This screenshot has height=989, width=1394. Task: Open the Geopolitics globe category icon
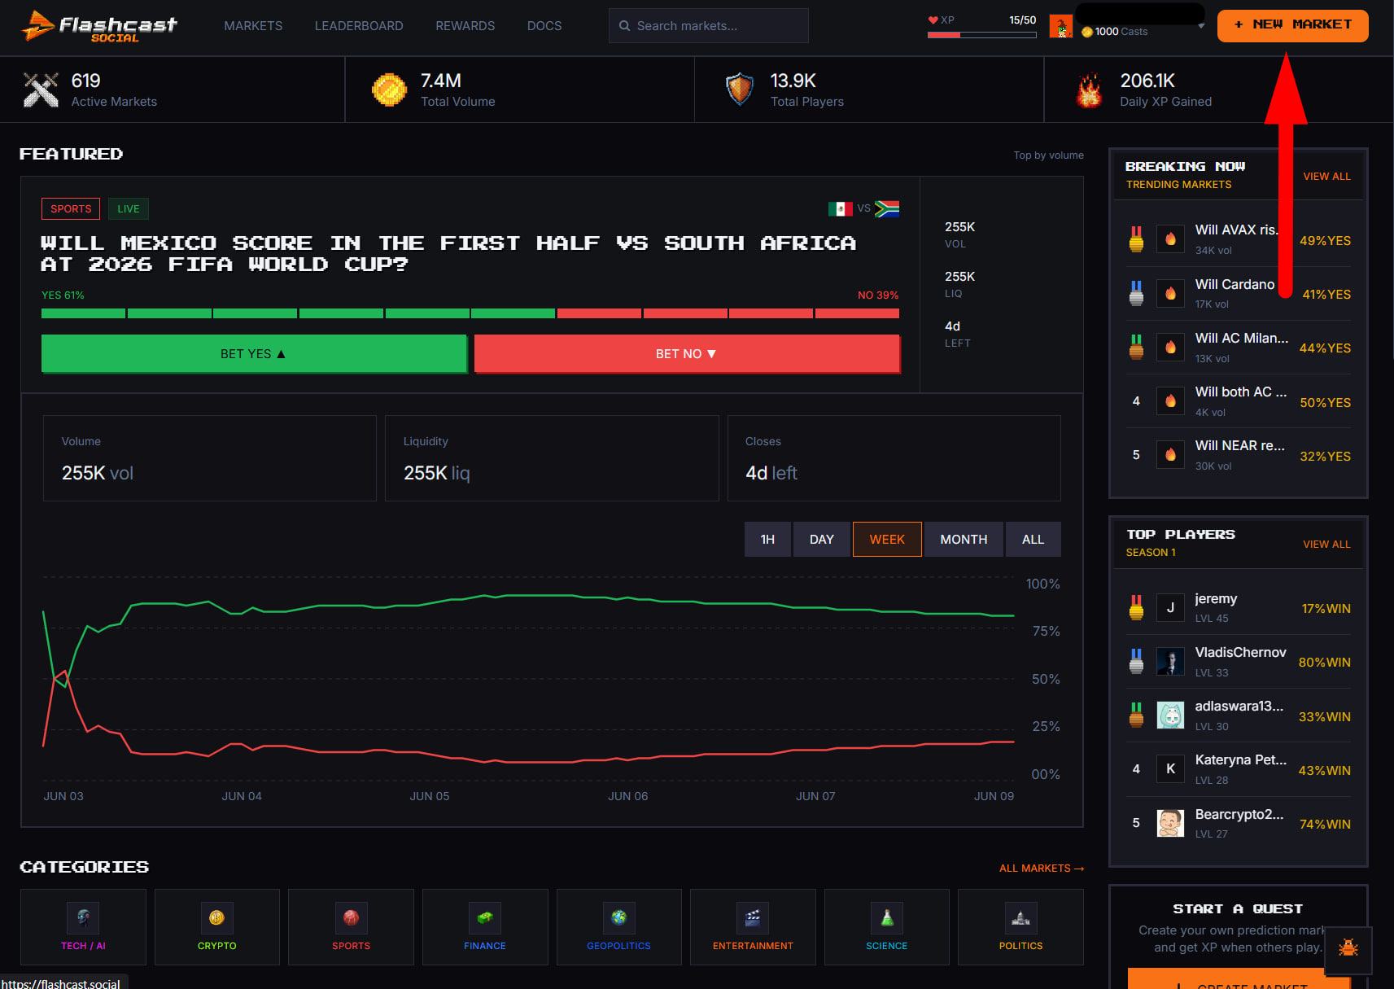[618, 917]
